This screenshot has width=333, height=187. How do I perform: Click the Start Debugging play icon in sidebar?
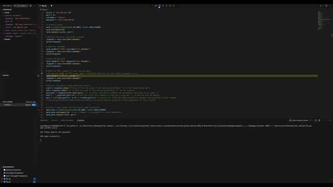click(x=15, y=6)
